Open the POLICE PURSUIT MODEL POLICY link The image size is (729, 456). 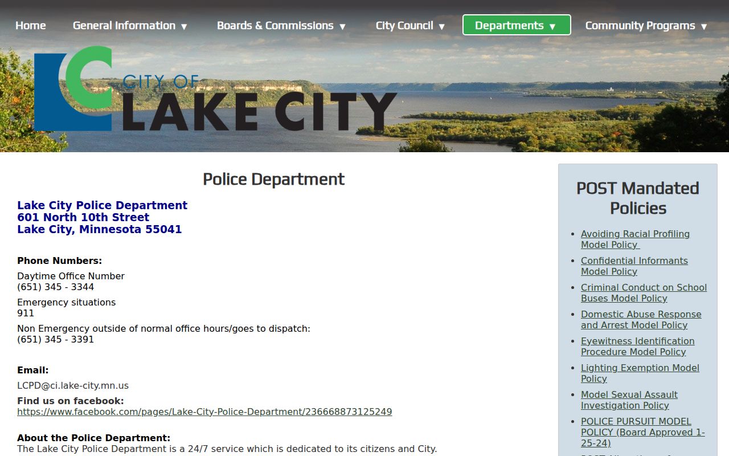[642, 432]
